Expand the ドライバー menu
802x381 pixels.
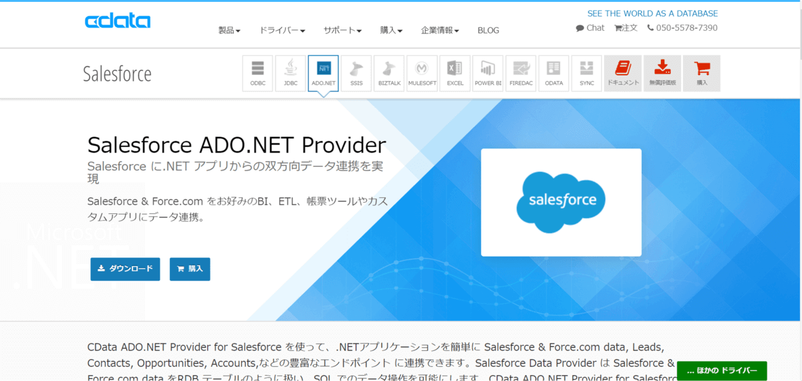(x=282, y=30)
